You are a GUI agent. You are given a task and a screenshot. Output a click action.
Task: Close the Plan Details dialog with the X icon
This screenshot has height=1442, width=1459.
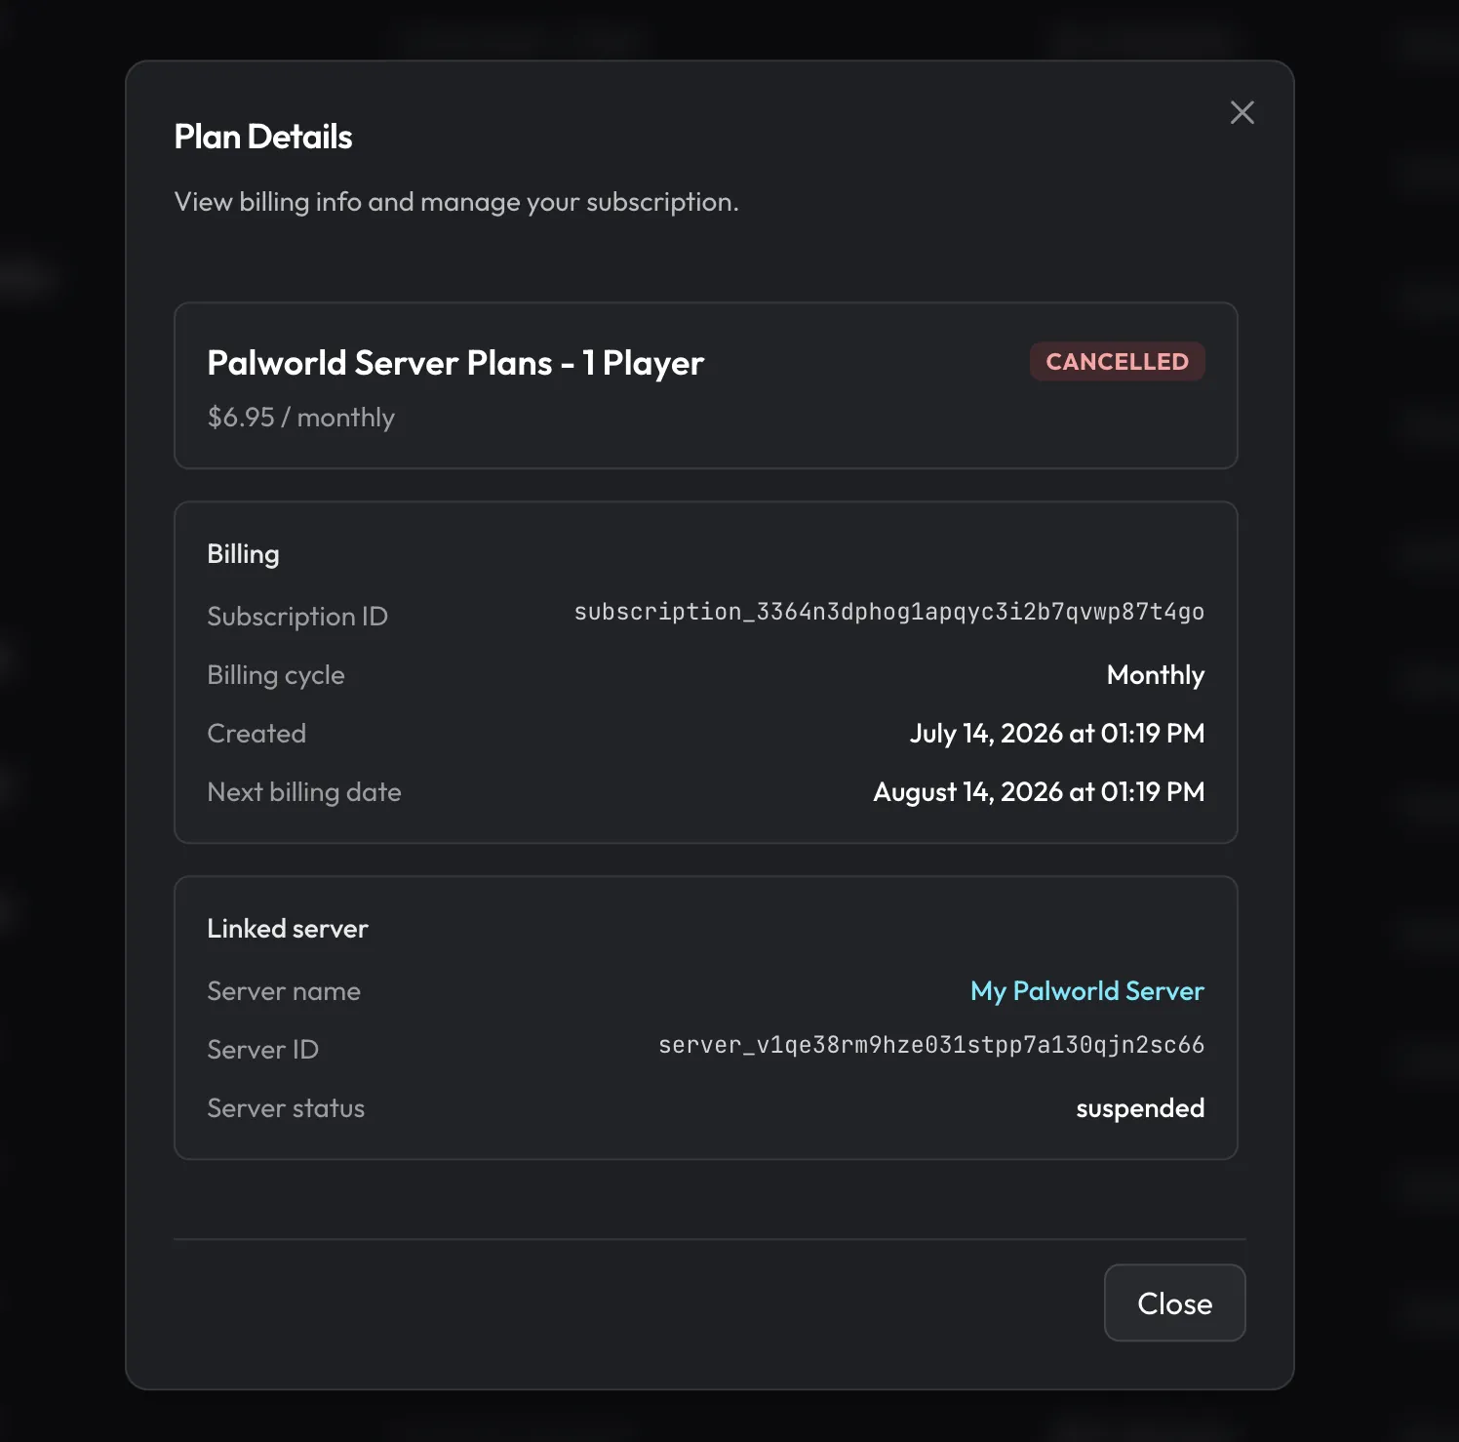(x=1242, y=112)
